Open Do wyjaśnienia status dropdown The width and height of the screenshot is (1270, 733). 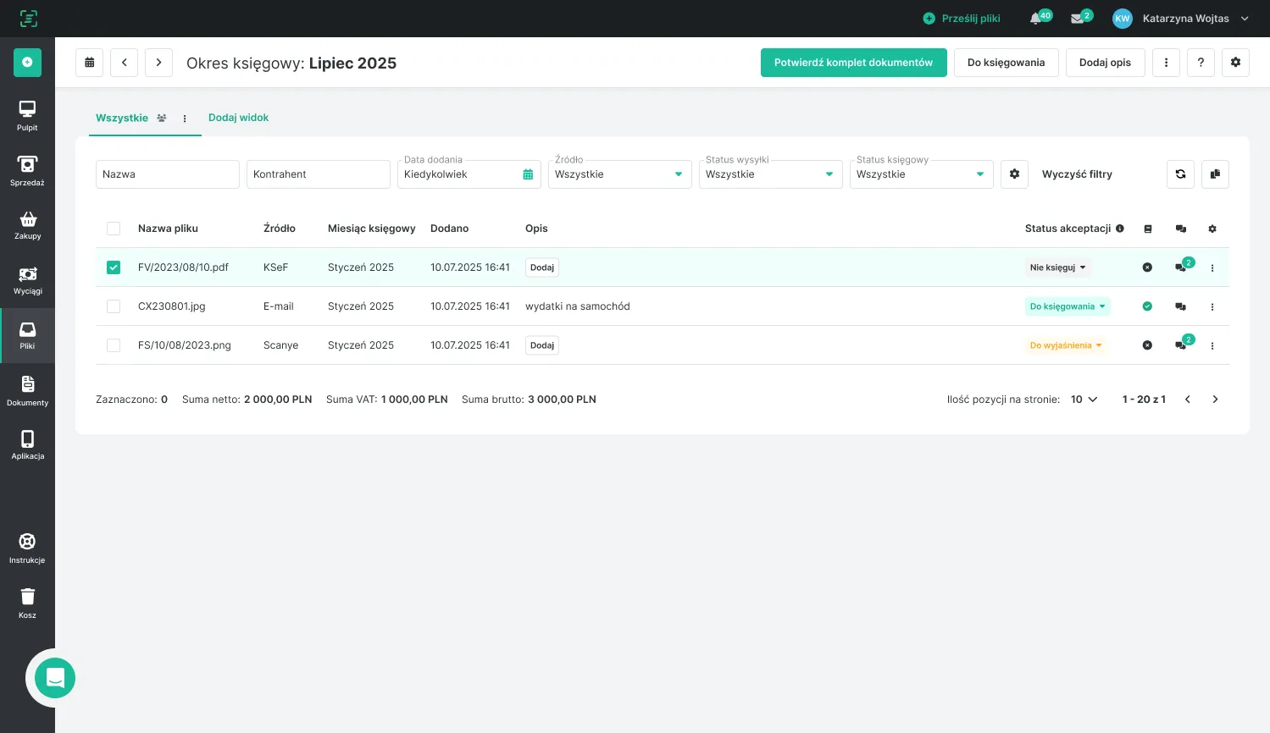[x=1066, y=345]
